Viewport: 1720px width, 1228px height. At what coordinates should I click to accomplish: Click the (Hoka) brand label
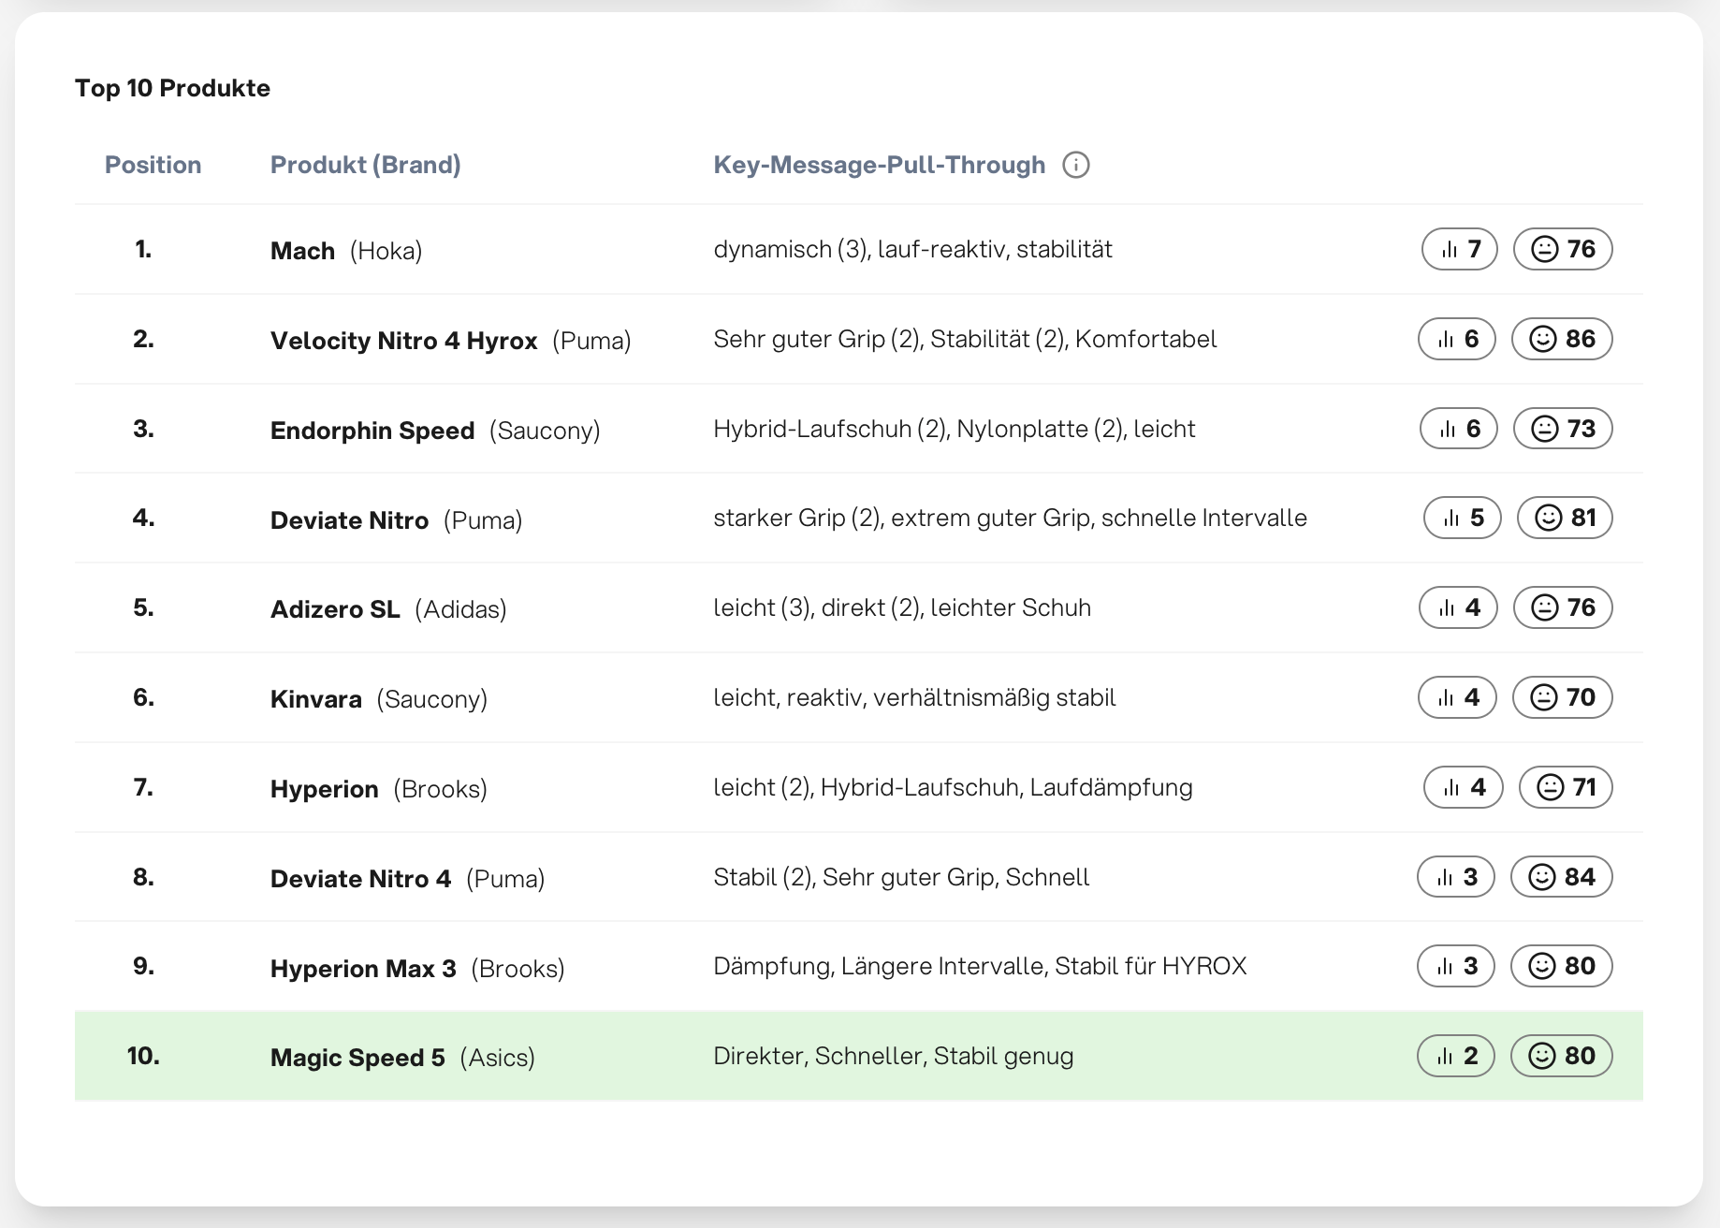pyautogui.click(x=386, y=251)
